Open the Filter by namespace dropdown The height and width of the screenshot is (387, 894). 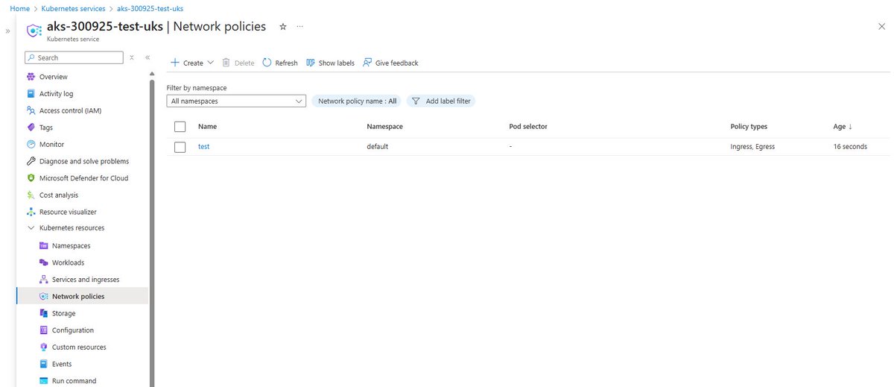pyautogui.click(x=236, y=101)
